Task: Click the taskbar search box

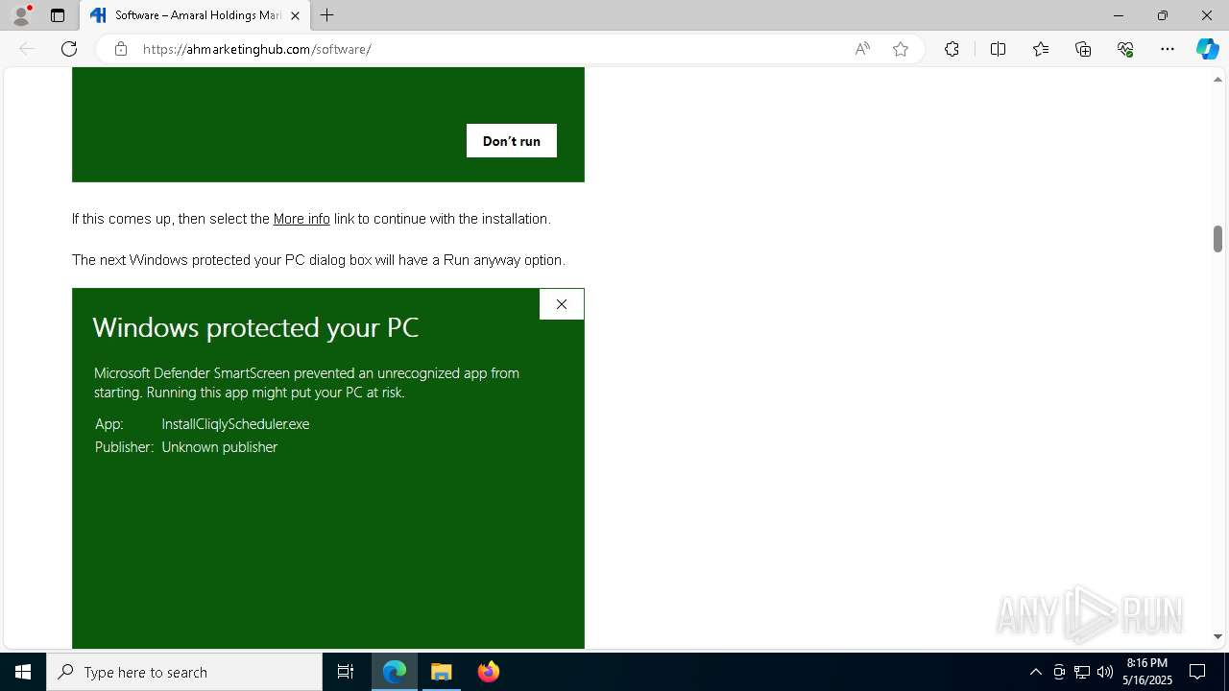Action: 184,672
